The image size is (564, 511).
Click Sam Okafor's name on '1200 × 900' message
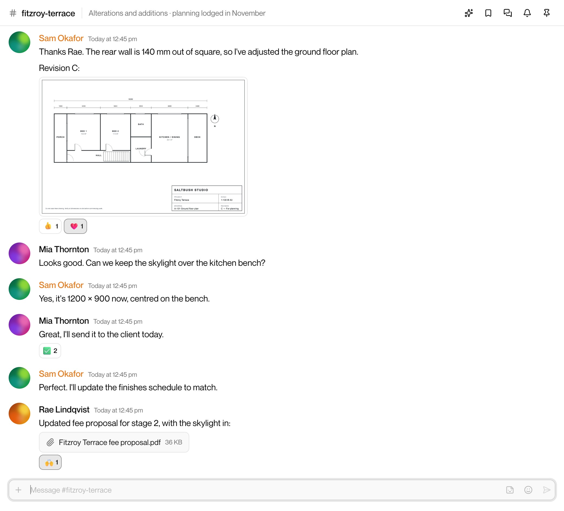tap(61, 285)
